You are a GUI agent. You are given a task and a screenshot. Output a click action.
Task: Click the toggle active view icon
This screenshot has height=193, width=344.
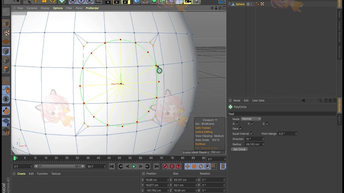tap(224, 8)
